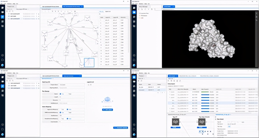Bottom-right window: select the highlighted row in task table
The height and width of the screenshot is (138, 259).
213,103
